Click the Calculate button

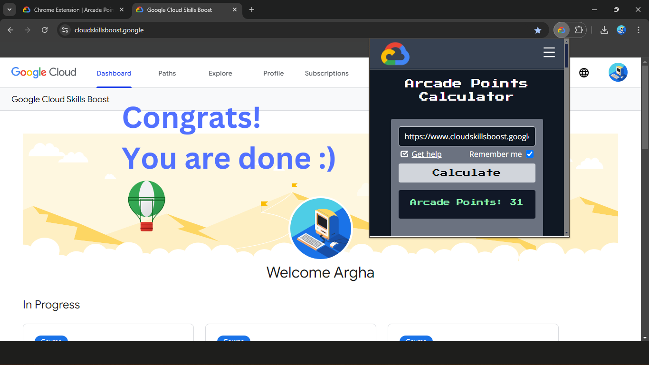(x=467, y=173)
